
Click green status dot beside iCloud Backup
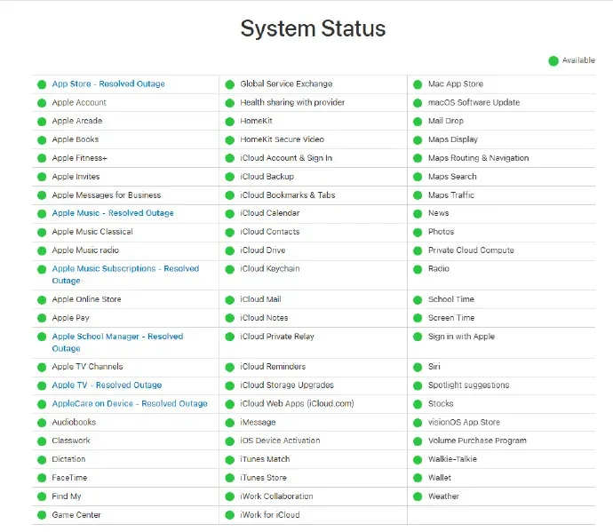[x=230, y=177]
